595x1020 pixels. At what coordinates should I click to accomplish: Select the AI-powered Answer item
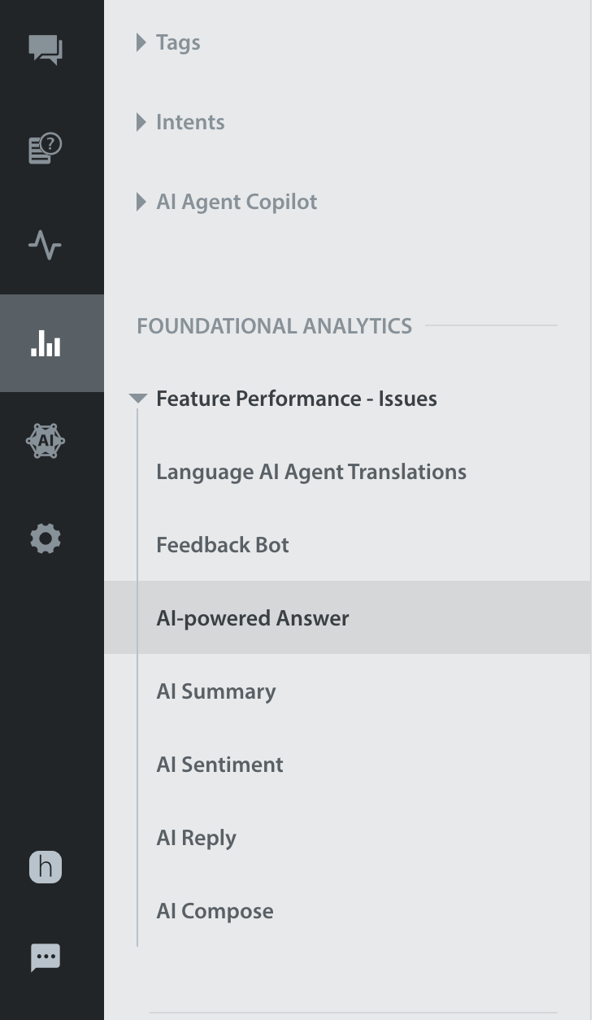click(x=347, y=617)
